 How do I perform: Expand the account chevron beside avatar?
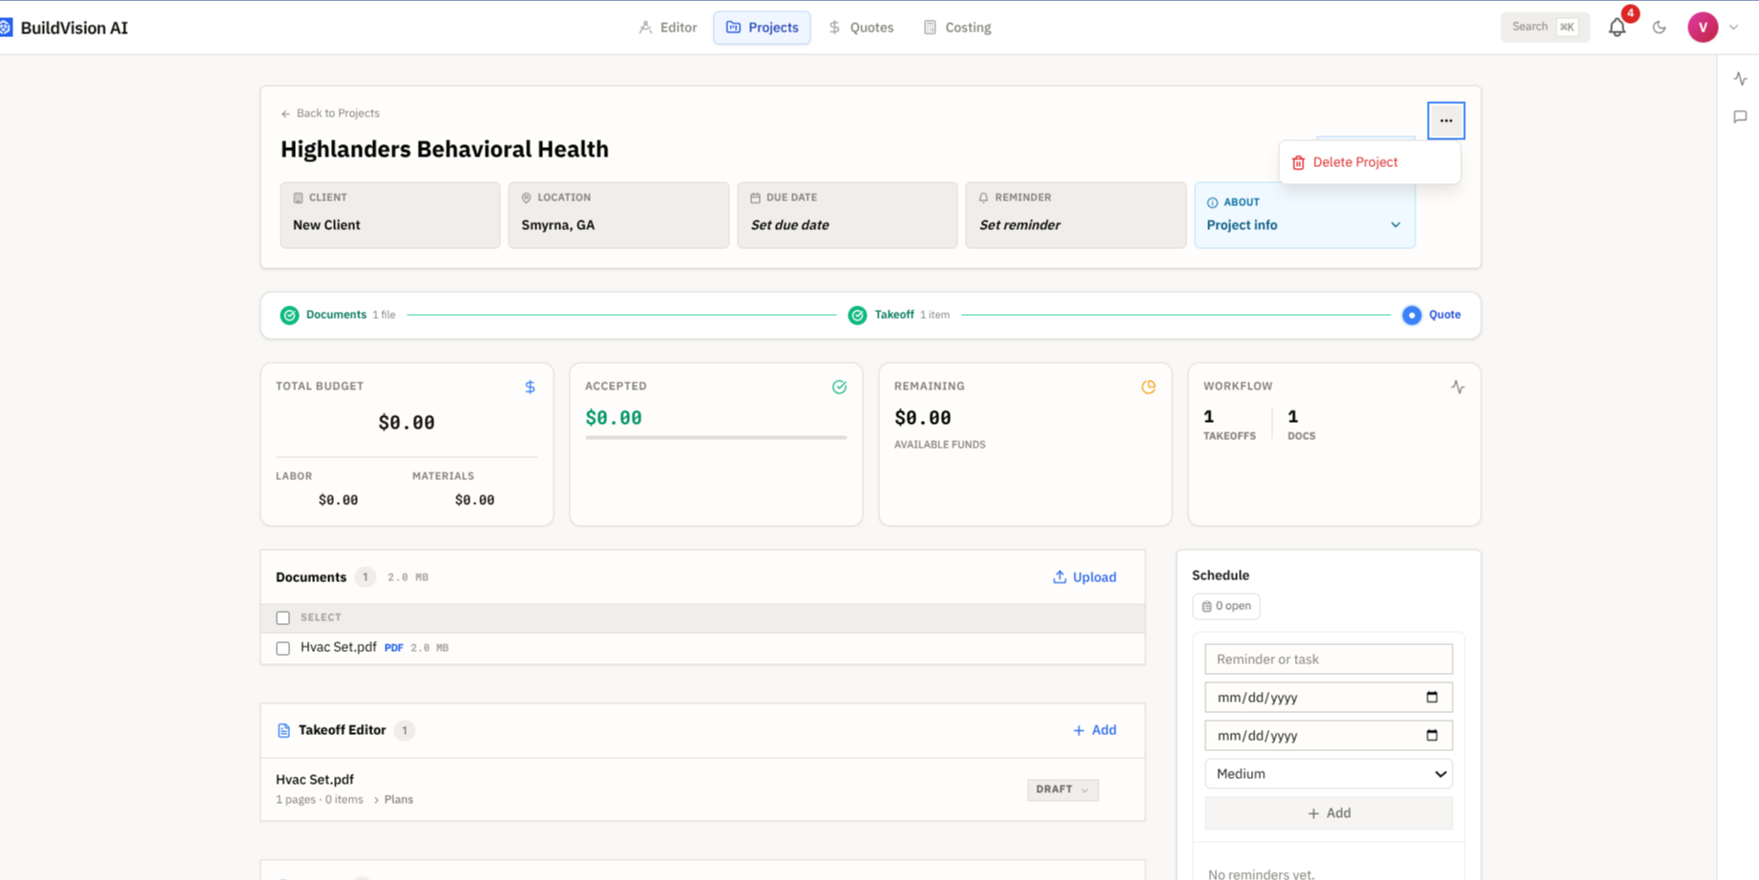1734,28
